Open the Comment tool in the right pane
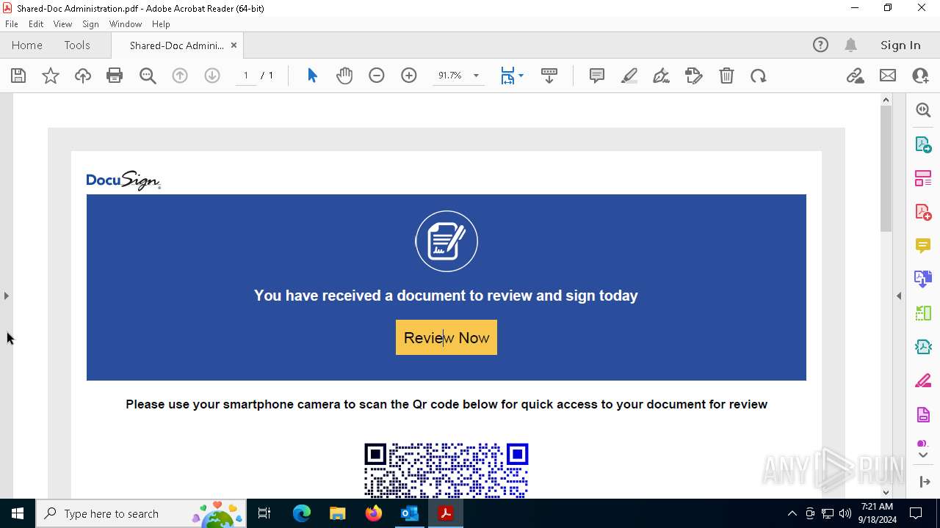 pos(923,246)
